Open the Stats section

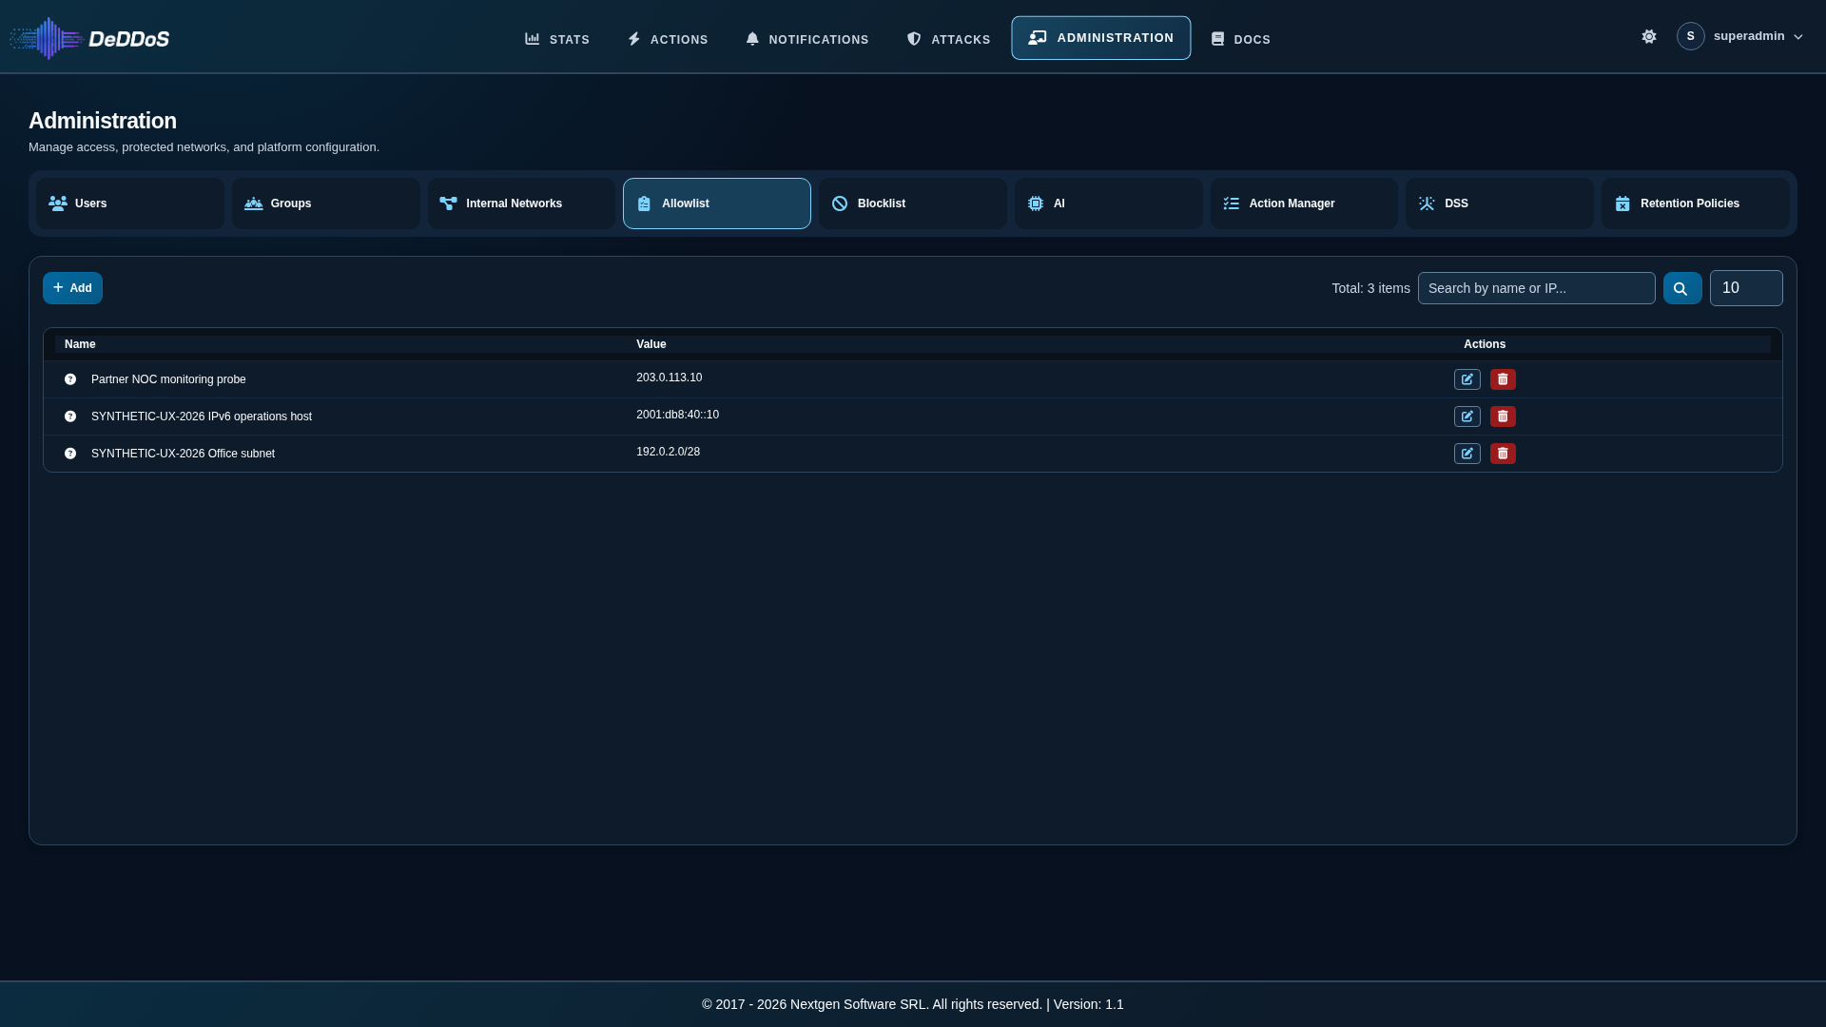click(557, 39)
